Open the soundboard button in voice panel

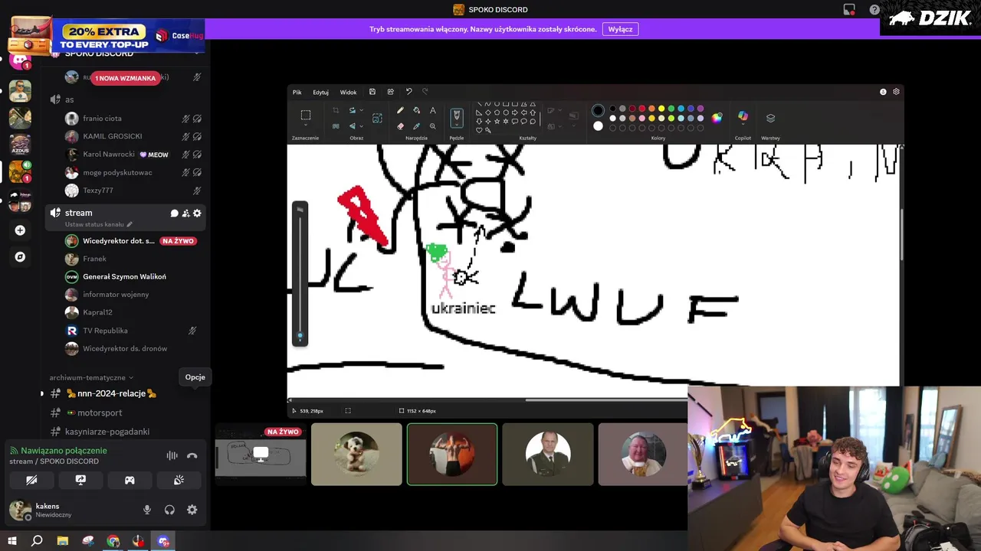(x=179, y=480)
